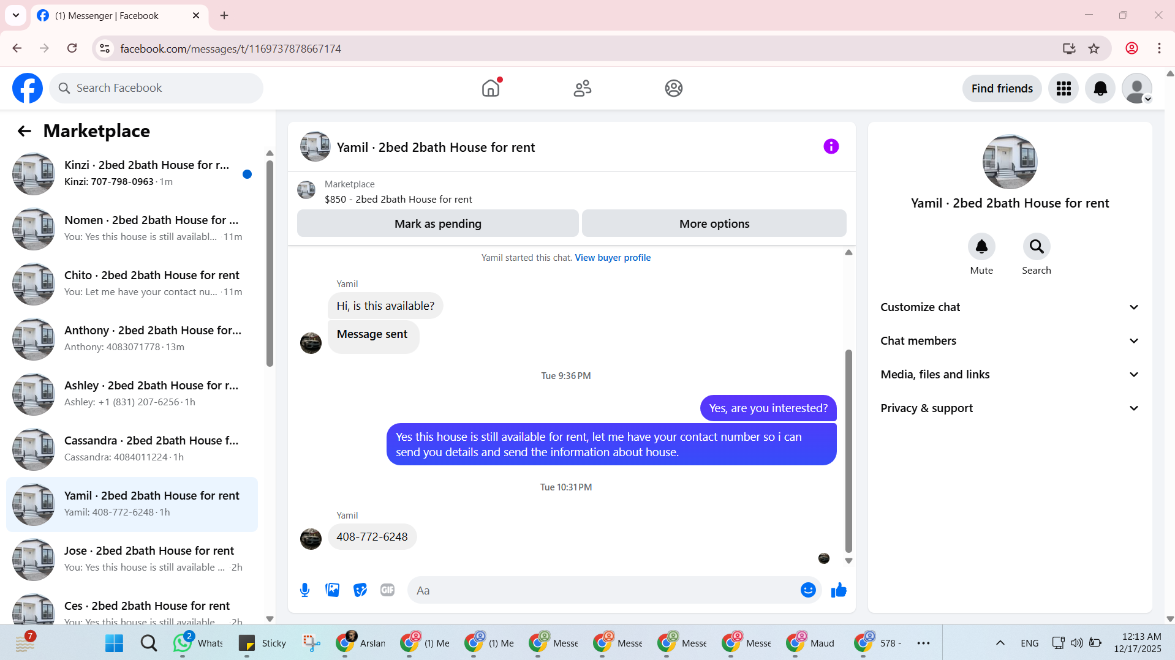Open a new browser tab
The image size is (1175, 660).
pyautogui.click(x=224, y=15)
